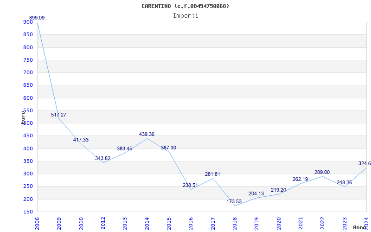Select the 200 y-axis tick
371x232 pixels.
[28, 200]
